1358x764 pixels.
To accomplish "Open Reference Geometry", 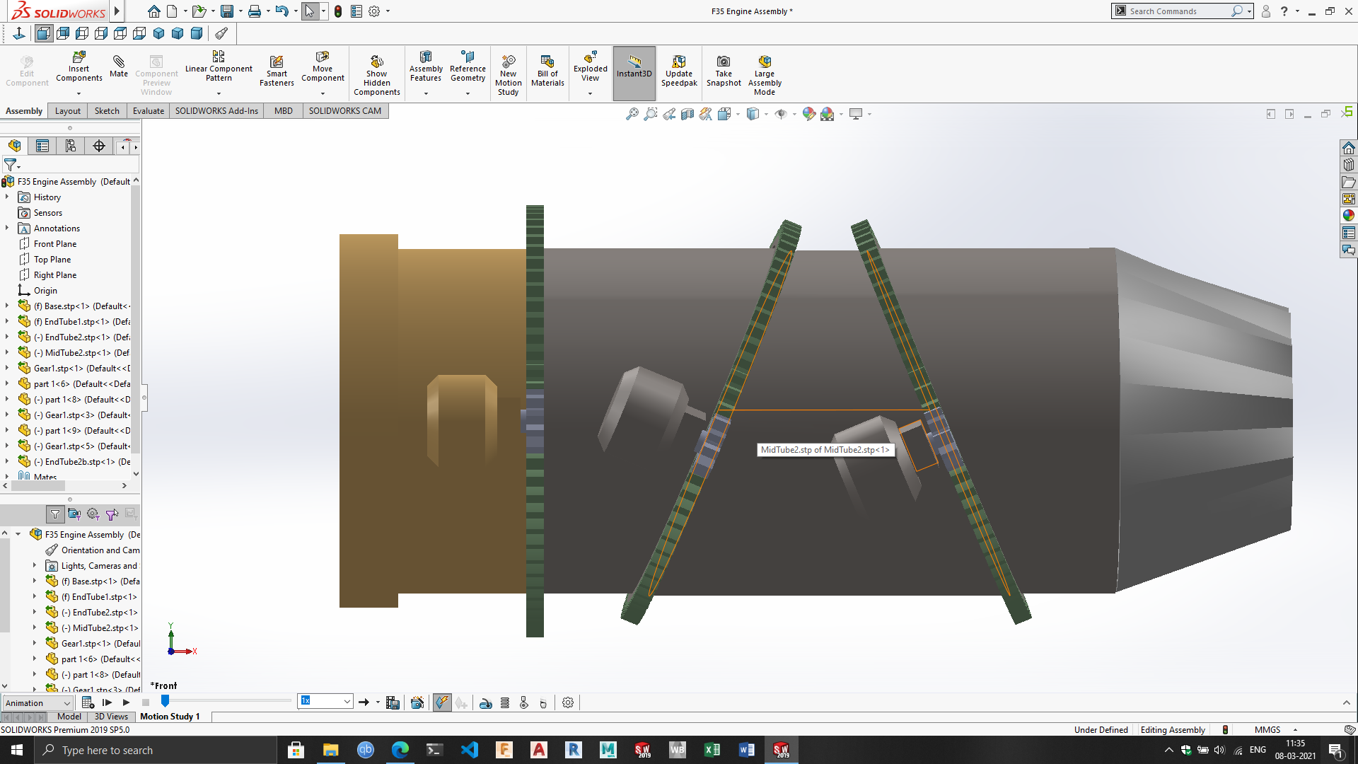I will [x=468, y=67].
